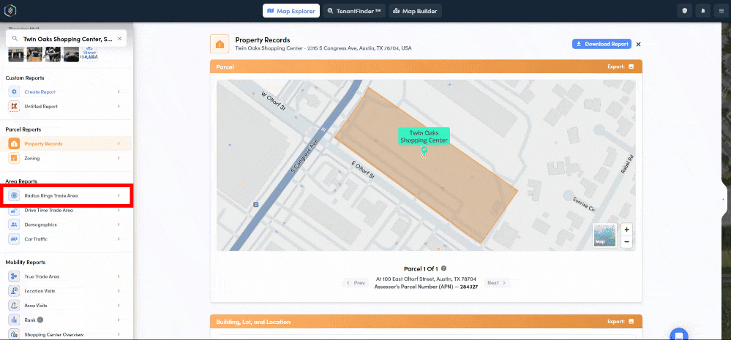Click the Demographics people icon
Viewport: 731px width, 340px height.
pyautogui.click(x=15, y=225)
